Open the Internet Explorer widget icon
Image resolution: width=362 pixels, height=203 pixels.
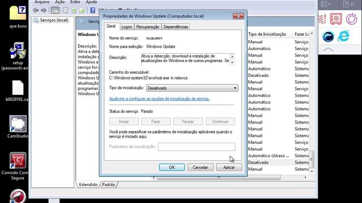pos(343,36)
